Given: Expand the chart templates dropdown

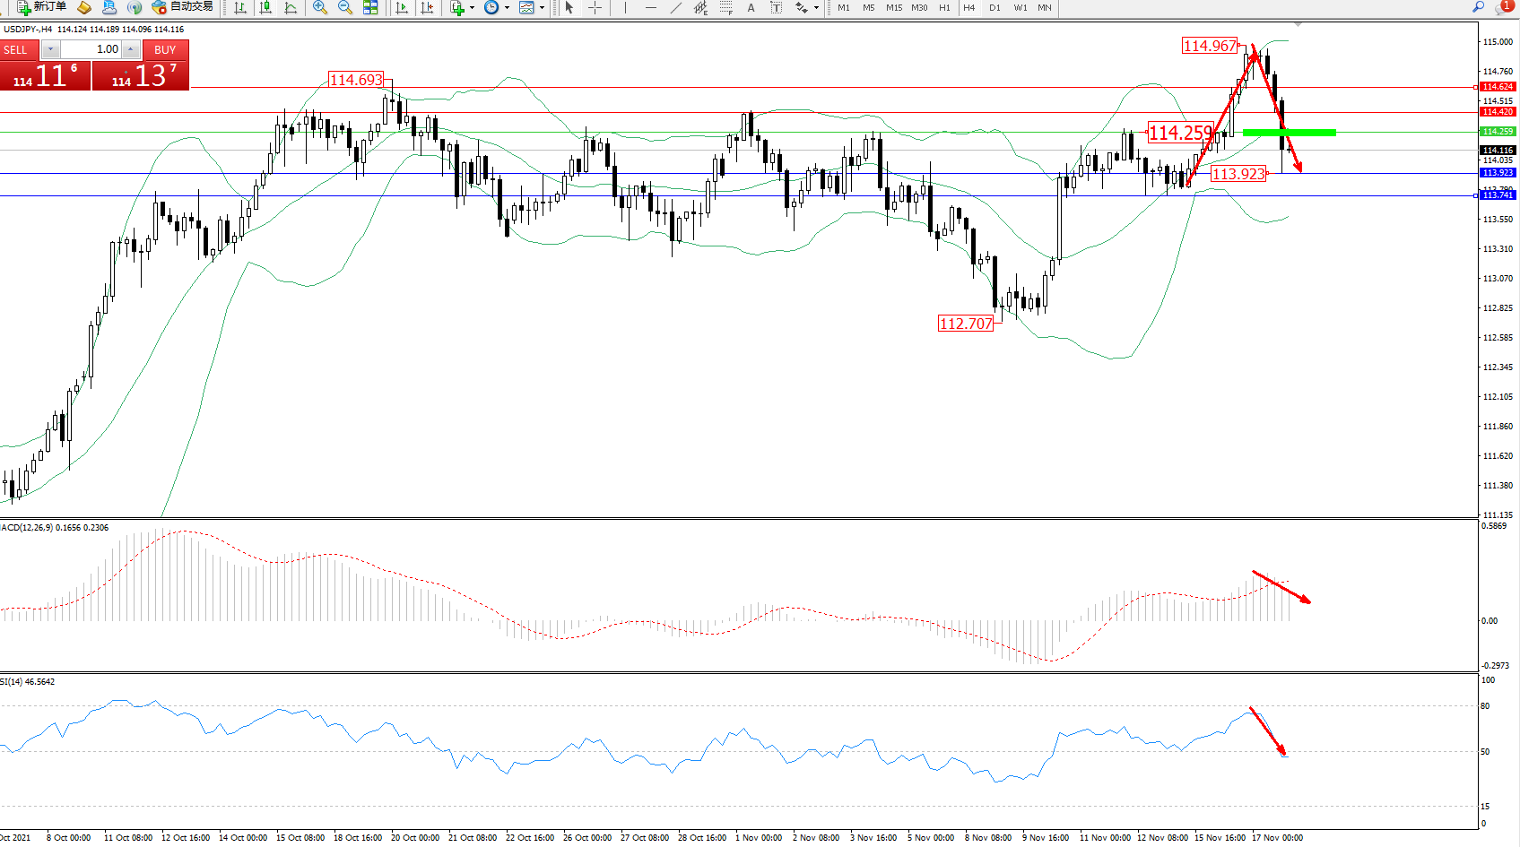Looking at the screenshot, I should [542, 7].
